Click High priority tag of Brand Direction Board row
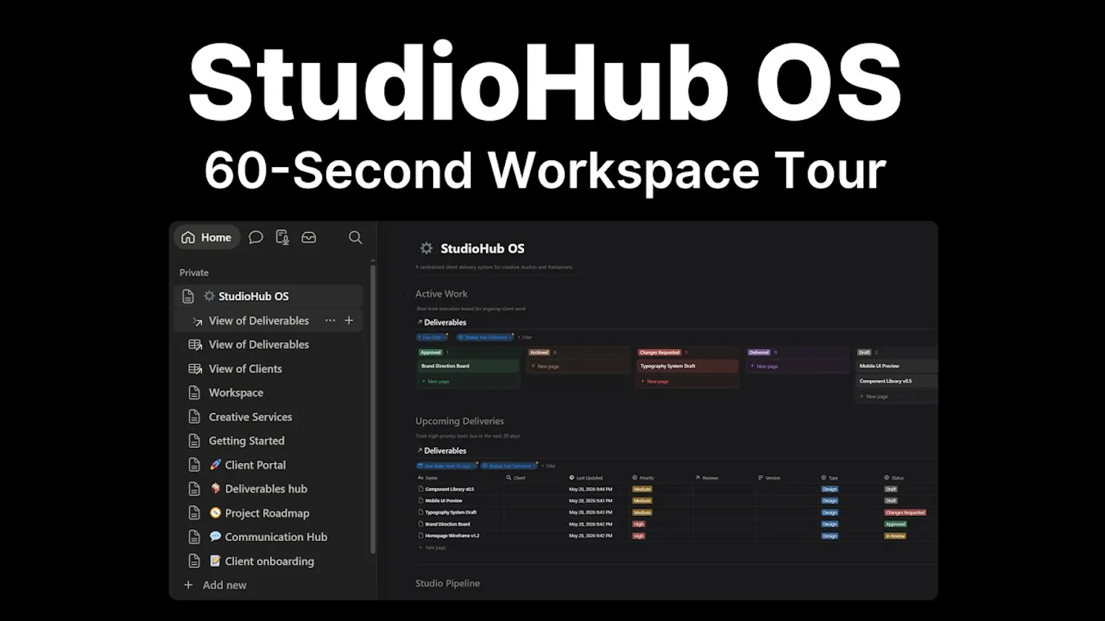Image resolution: width=1105 pixels, height=621 pixels. (x=639, y=524)
